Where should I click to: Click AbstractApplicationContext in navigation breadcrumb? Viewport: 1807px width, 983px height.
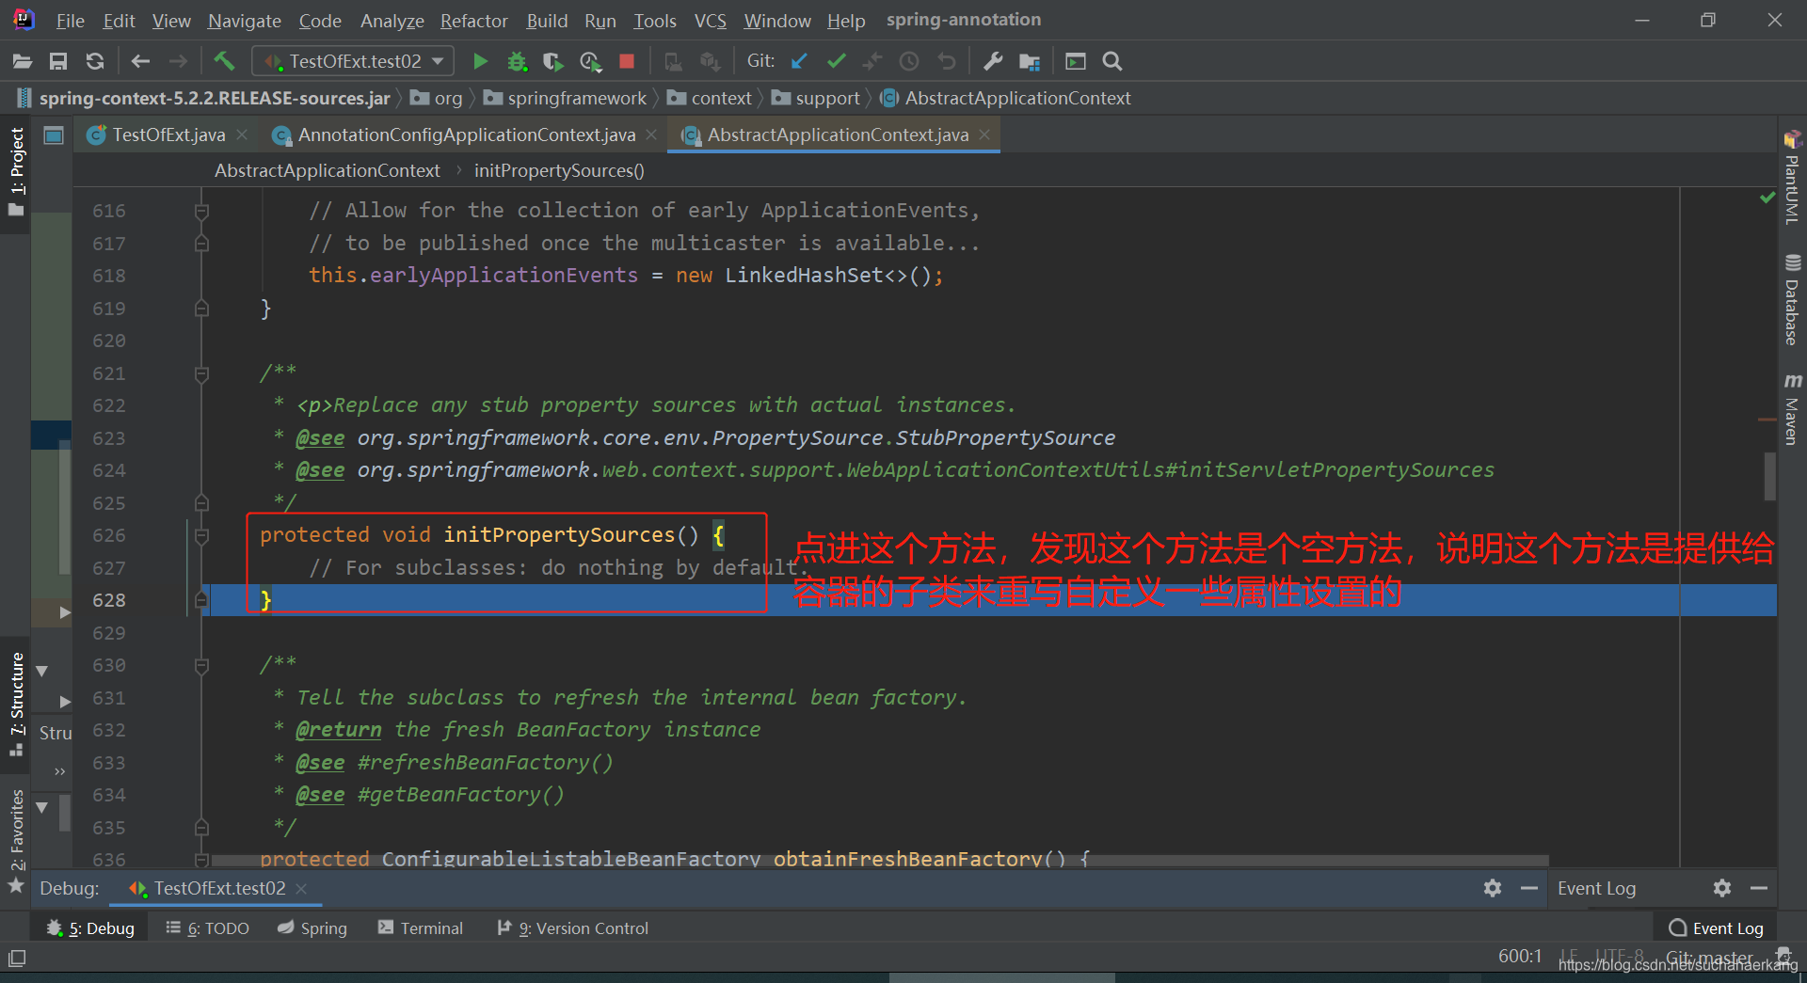click(x=1006, y=98)
